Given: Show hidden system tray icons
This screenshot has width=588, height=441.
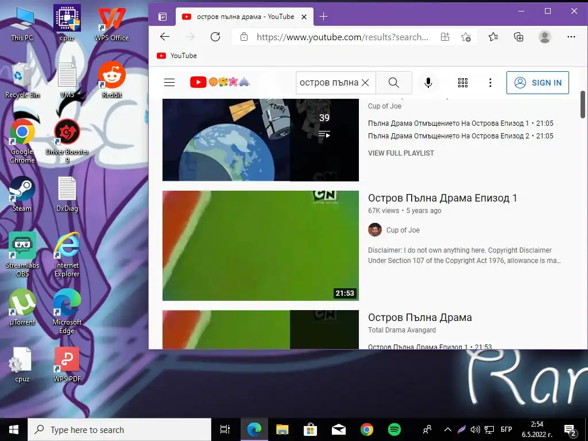Looking at the screenshot, I should click(x=448, y=430).
